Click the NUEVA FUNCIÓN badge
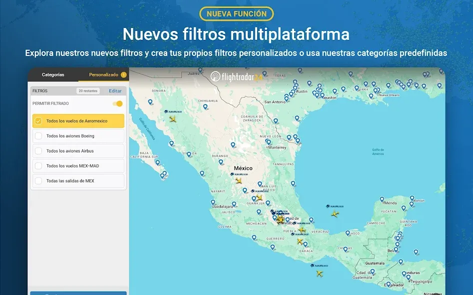This screenshot has width=473, height=295. [237, 14]
